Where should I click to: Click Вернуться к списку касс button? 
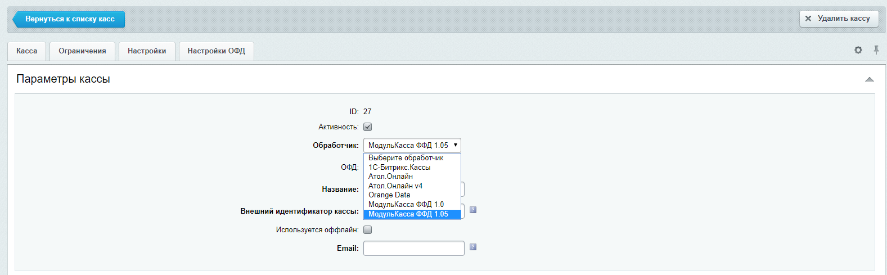(70, 19)
